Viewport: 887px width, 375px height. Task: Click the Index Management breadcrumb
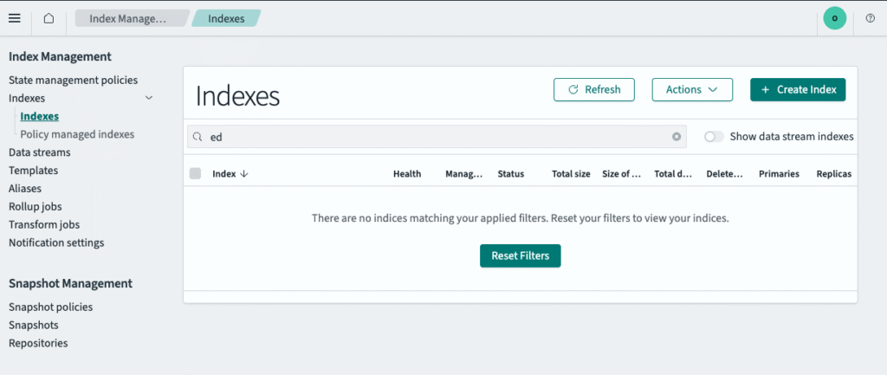128,18
